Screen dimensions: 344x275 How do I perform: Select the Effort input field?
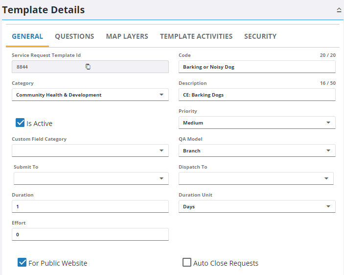pyautogui.click(x=90, y=234)
